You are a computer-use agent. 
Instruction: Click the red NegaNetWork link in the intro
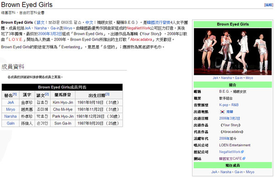(x=138, y=28)
